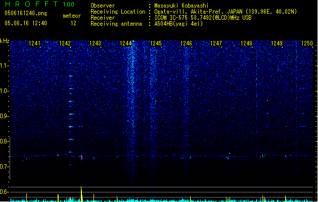318x202 pixels.
Task: Click the 1243 time marker
Action: (95, 43)
